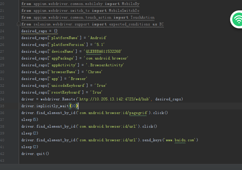Click 'unicodeKeyboard' key on line 32
The height and width of the screenshot is (170, 242).
(x=68, y=85)
